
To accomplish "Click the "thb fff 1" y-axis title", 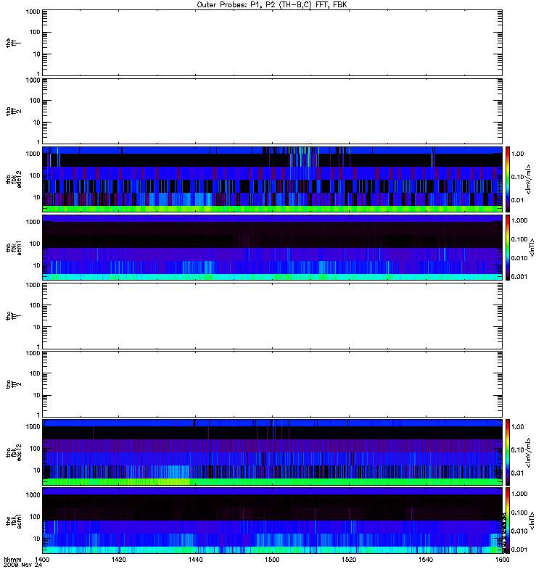I will [x=13, y=43].
